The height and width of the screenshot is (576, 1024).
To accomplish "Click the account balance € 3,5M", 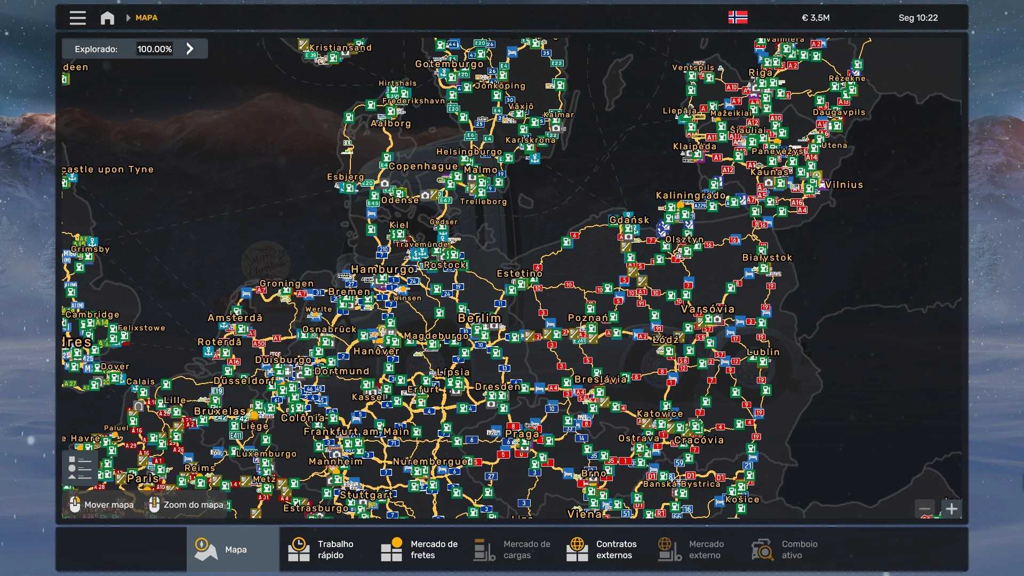I will coord(815,18).
